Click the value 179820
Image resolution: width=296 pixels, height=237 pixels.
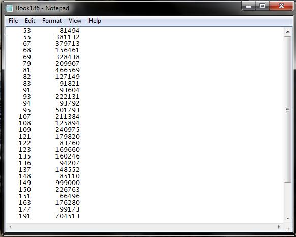click(x=68, y=136)
